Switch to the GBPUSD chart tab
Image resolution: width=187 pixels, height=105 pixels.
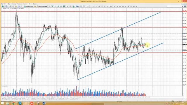[x=16, y=99]
